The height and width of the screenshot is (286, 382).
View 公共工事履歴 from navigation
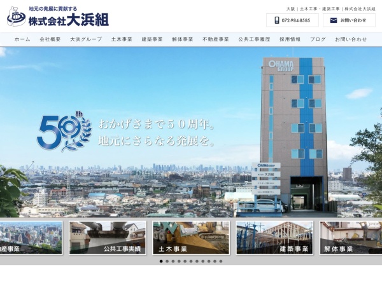(x=254, y=39)
